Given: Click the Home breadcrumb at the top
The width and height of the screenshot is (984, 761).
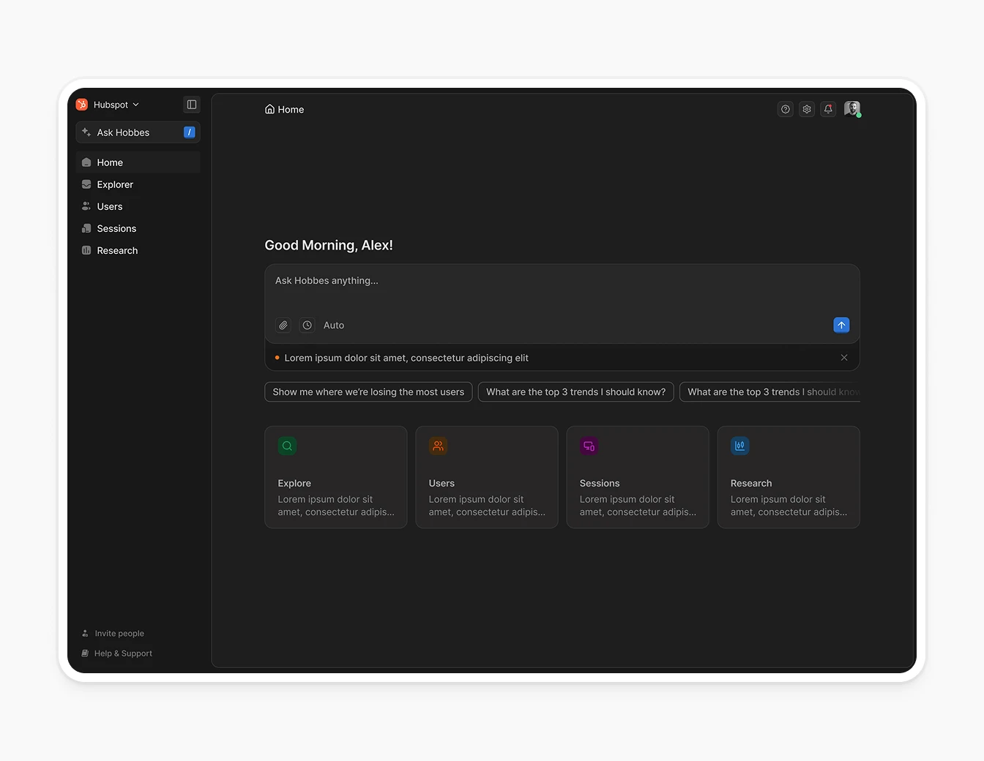Looking at the screenshot, I should click(x=285, y=109).
